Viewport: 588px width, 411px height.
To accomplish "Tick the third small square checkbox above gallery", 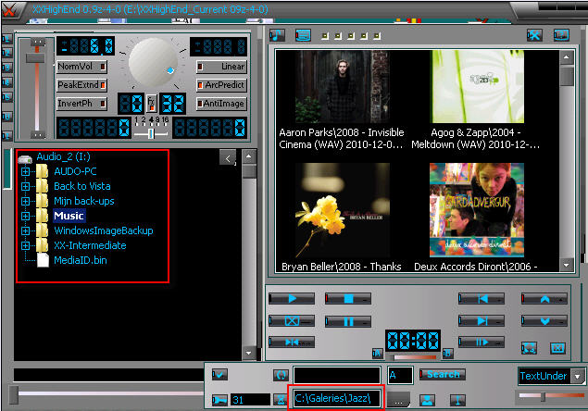I will 351,36.
